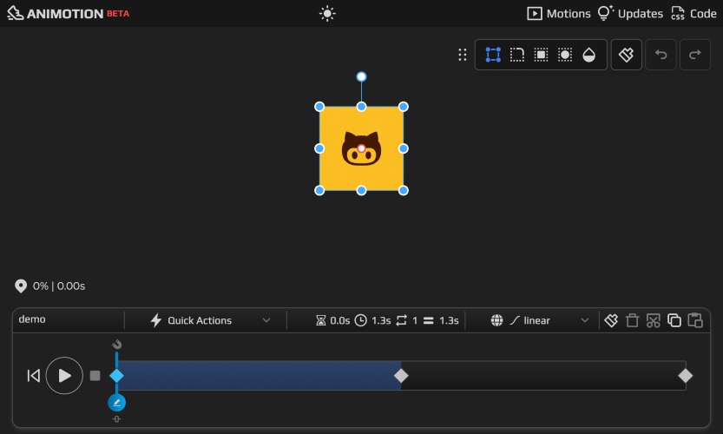
Task: Click the bottom-left resize handle
Action: (x=319, y=190)
